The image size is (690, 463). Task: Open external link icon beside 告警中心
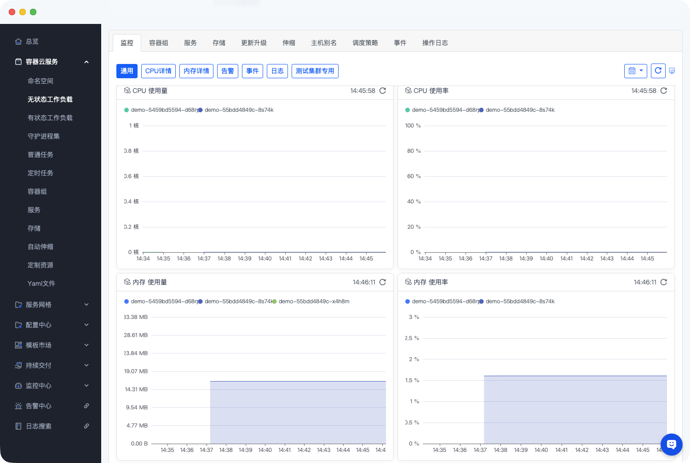pyautogui.click(x=86, y=406)
